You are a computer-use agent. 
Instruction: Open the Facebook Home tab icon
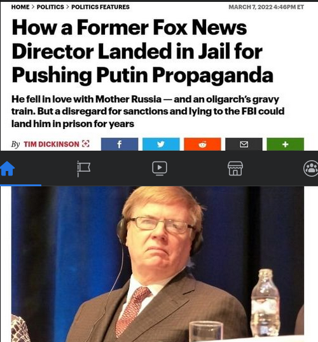point(8,168)
